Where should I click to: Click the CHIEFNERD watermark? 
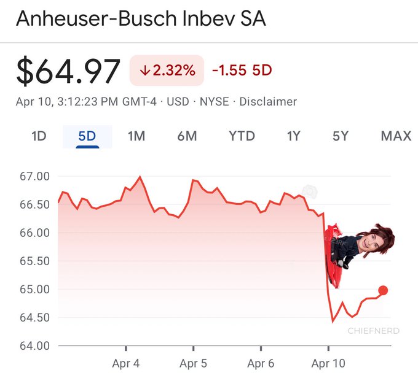(x=373, y=331)
